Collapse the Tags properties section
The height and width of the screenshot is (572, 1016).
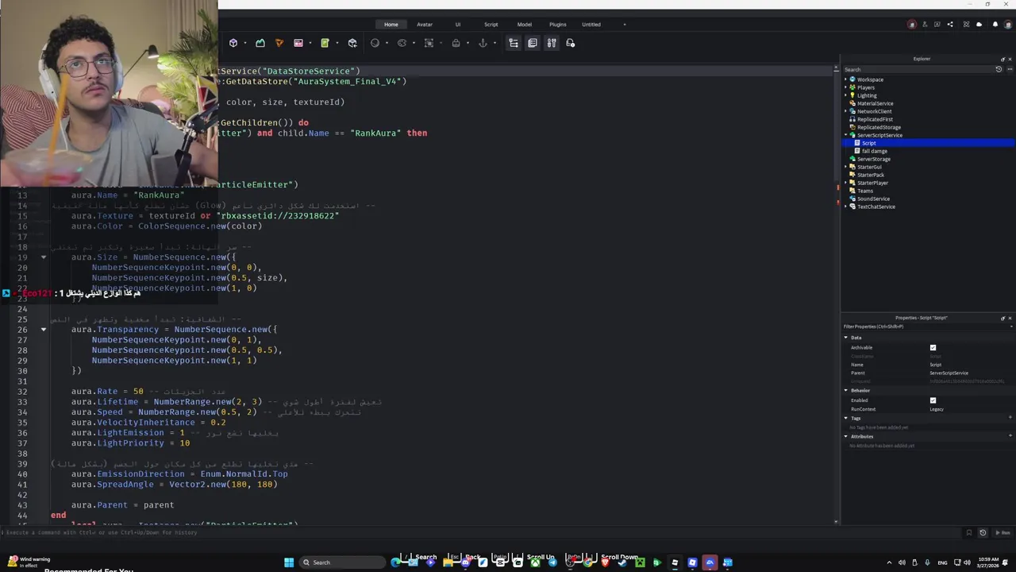(x=846, y=418)
